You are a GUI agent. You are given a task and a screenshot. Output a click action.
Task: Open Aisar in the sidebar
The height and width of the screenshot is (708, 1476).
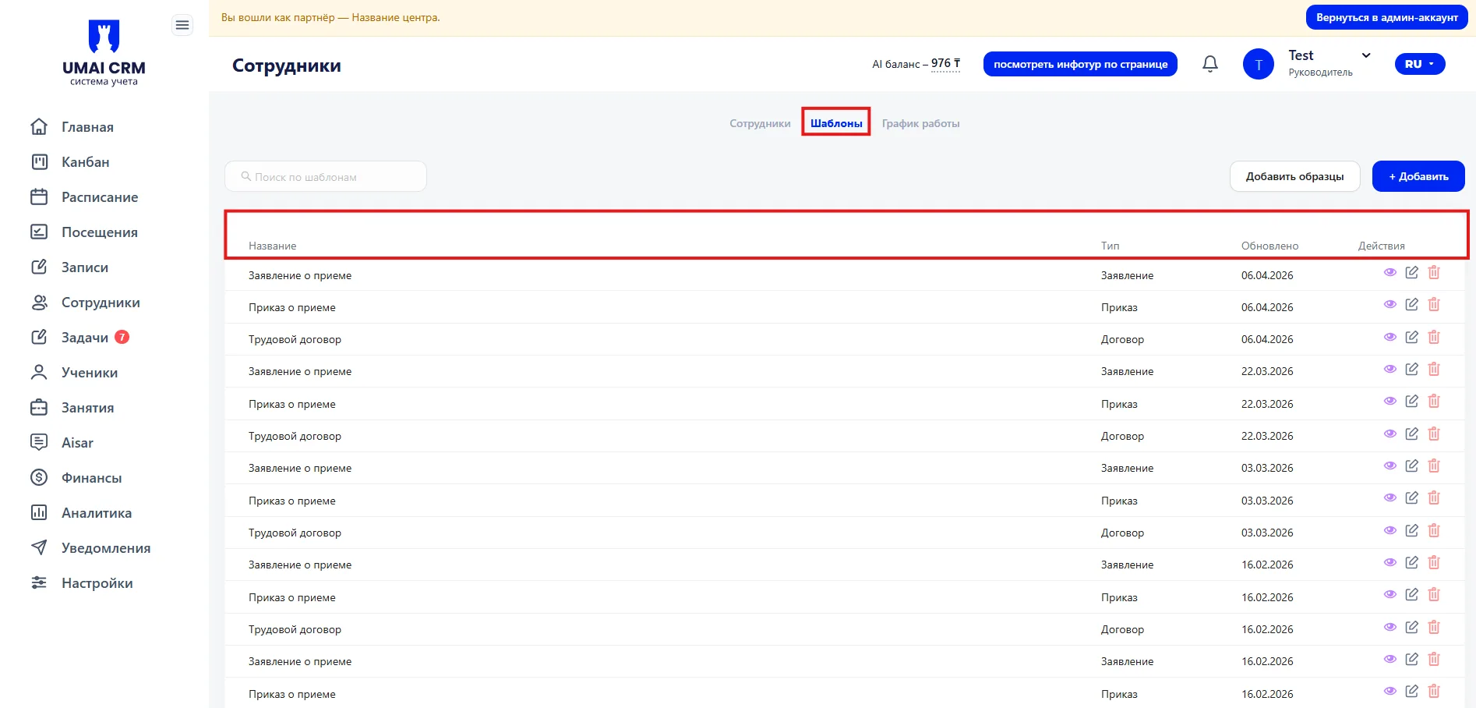(62, 442)
